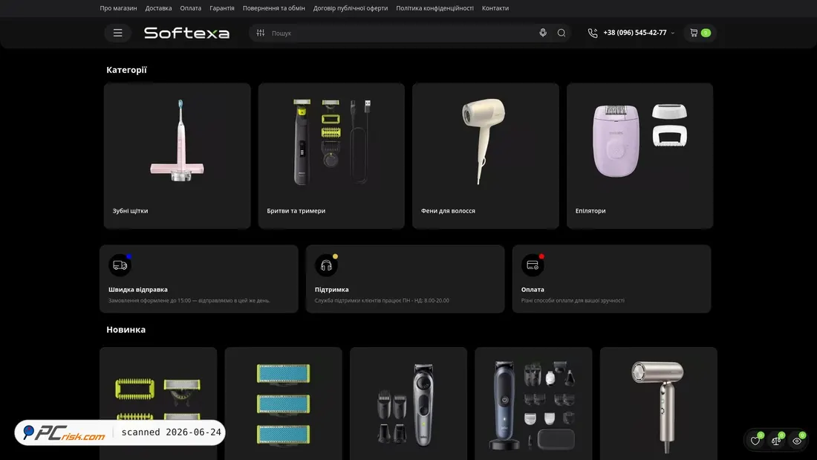Screen dimensions: 817x460
Task: Open Доставка menu link
Action: (x=158, y=8)
